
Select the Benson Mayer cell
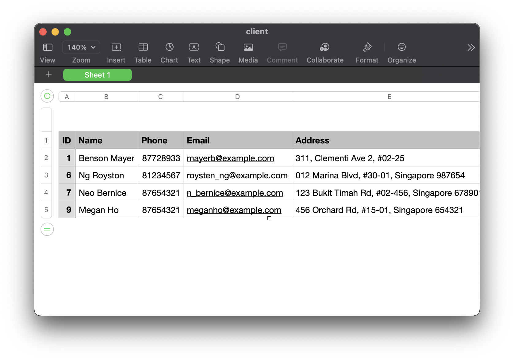[106, 158]
